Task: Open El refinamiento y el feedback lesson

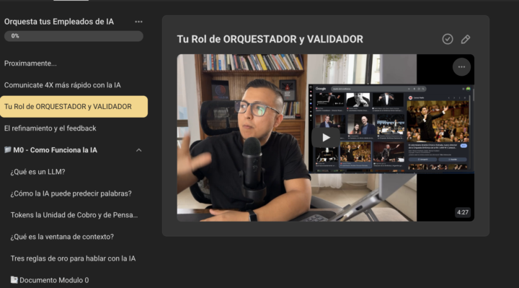Action: click(x=50, y=128)
